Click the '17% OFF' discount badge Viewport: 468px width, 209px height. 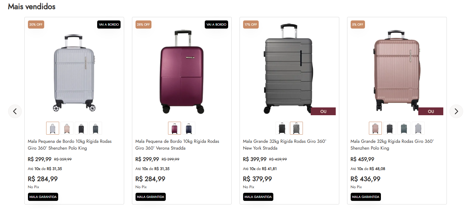(251, 25)
